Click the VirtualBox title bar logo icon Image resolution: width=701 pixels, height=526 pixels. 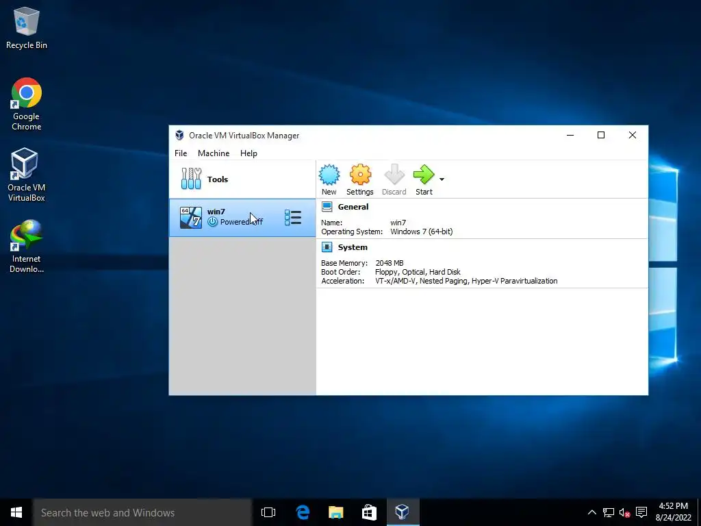pyautogui.click(x=180, y=135)
